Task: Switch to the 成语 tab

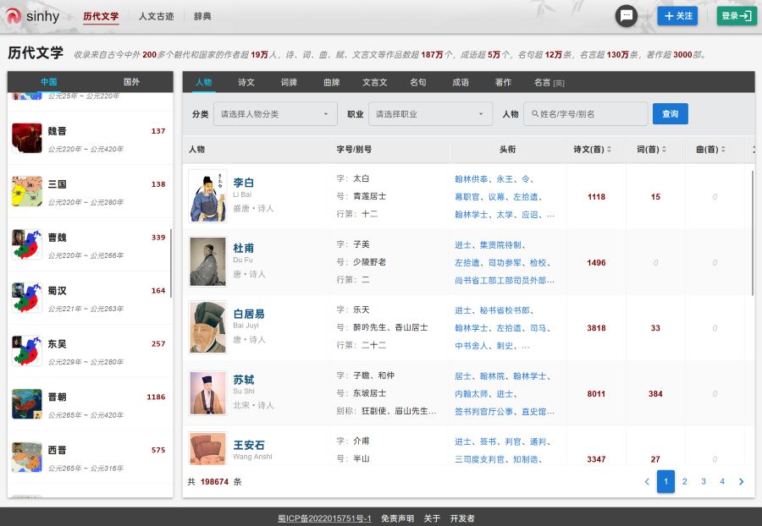Action: point(460,83)
